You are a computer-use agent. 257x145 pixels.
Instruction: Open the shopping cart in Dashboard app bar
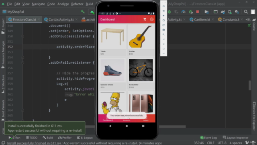145,19
